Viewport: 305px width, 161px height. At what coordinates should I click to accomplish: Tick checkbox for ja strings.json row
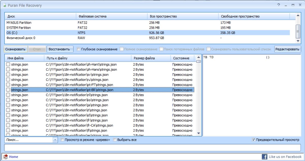[x=8, y=105]
